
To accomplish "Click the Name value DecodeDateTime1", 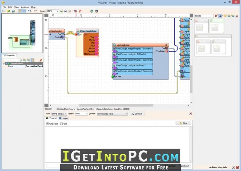I will tap(34, 66).
